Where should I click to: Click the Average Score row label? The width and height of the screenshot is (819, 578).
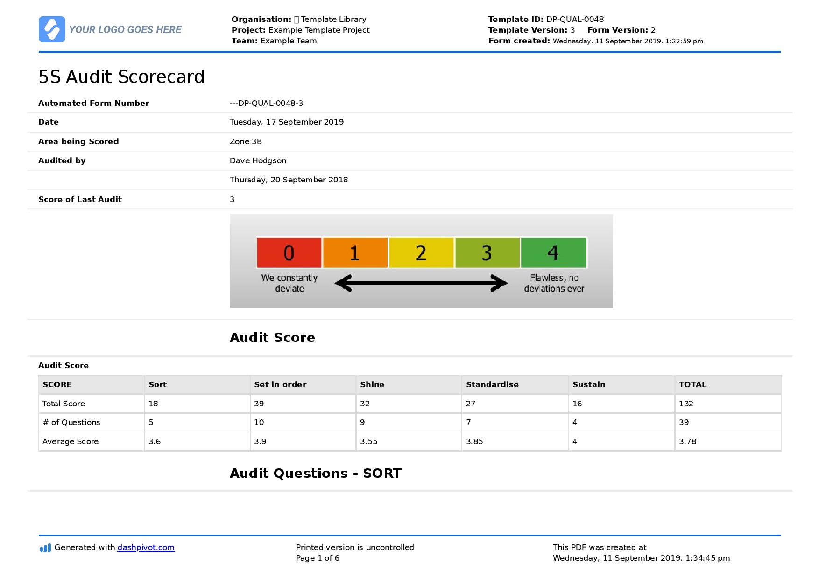(71, 441)
